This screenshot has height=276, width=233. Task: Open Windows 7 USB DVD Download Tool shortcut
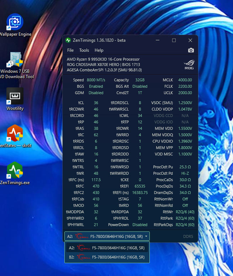coord(15,60)
